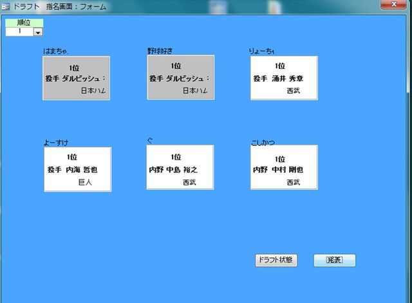412x303 pixels.
Task: Click the りょーちん participant name label
Action: 262,51
